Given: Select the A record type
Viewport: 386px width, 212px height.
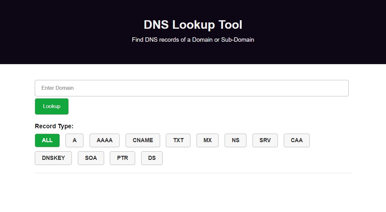Looking at the screenshot, I should click(x=74, y=140).
